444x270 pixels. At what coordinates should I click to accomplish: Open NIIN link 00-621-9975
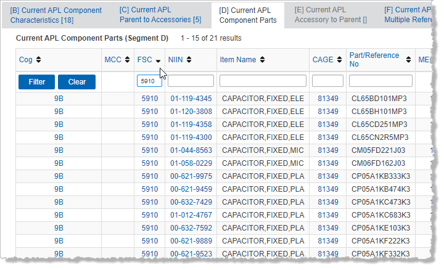[191, 176]
